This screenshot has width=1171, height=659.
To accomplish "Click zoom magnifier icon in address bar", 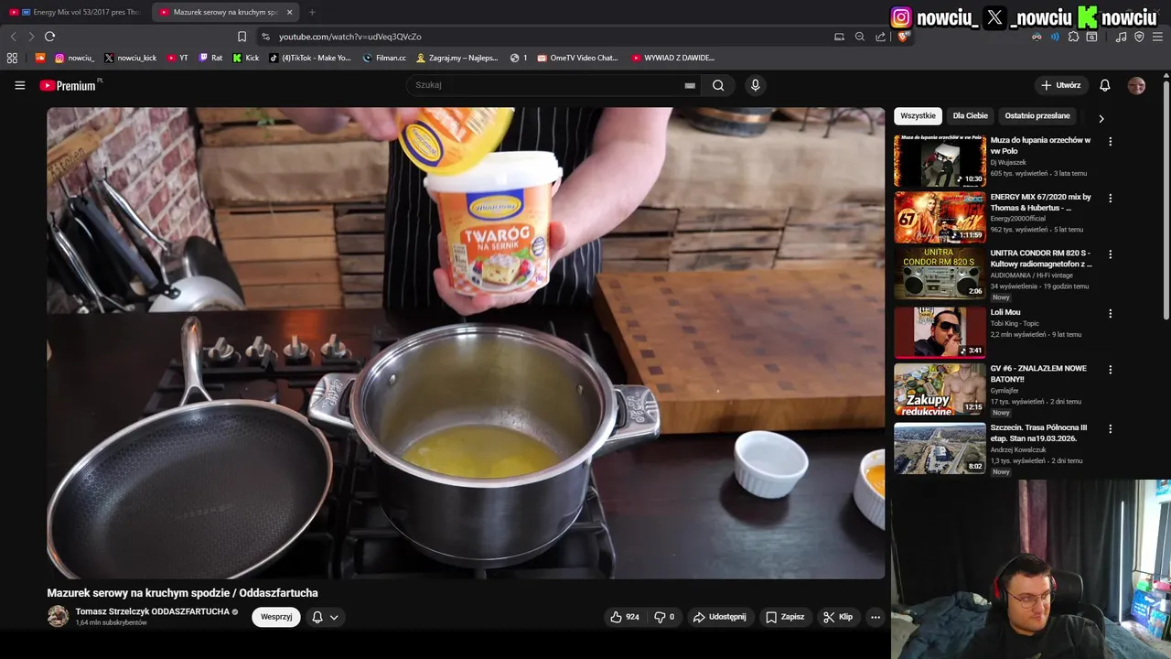I will [x=860, y=37].
